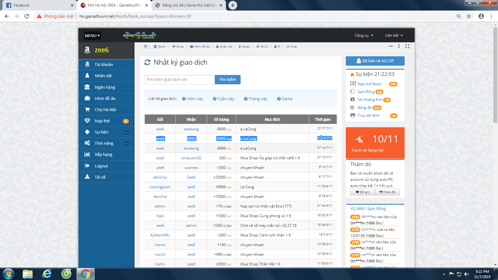Open the MENU dropdown
498x280 pixels.
[92, 36]
